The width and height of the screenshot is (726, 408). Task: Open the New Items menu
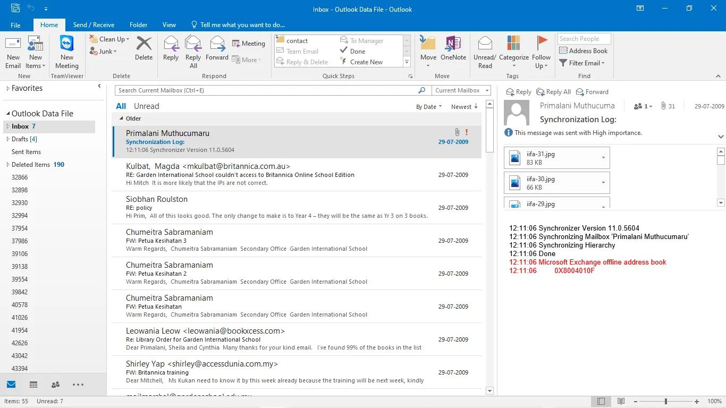pyautogui.click(x=36, y=53)
